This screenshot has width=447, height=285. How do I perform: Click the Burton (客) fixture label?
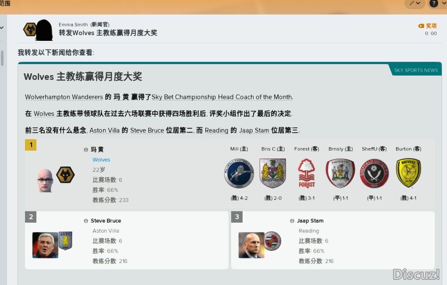click(x=408, y=149)
